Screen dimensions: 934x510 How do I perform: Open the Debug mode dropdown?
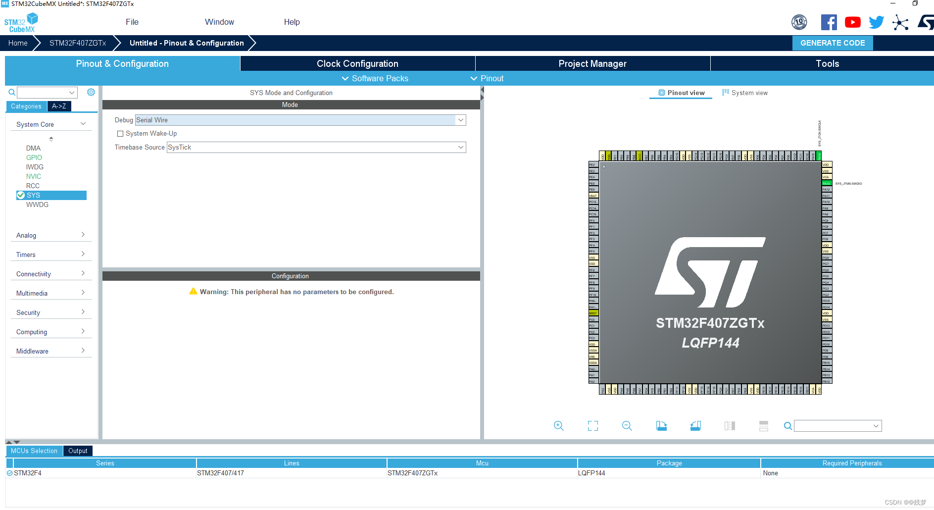(x=460, y=120)
